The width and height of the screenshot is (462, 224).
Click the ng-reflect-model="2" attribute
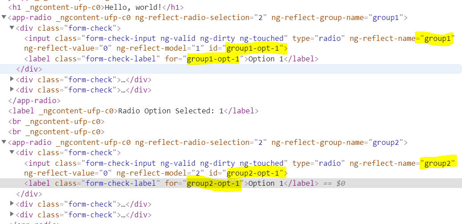pyautogui.click(x=161, y=173)
